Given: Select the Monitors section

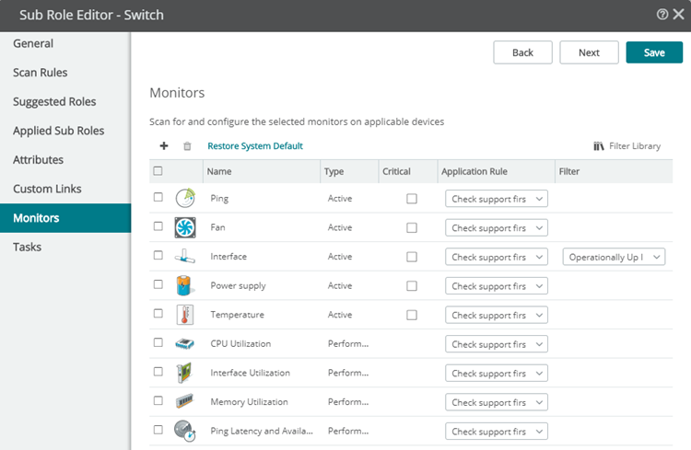Looking at the screenshot, I should coord(65,218).
